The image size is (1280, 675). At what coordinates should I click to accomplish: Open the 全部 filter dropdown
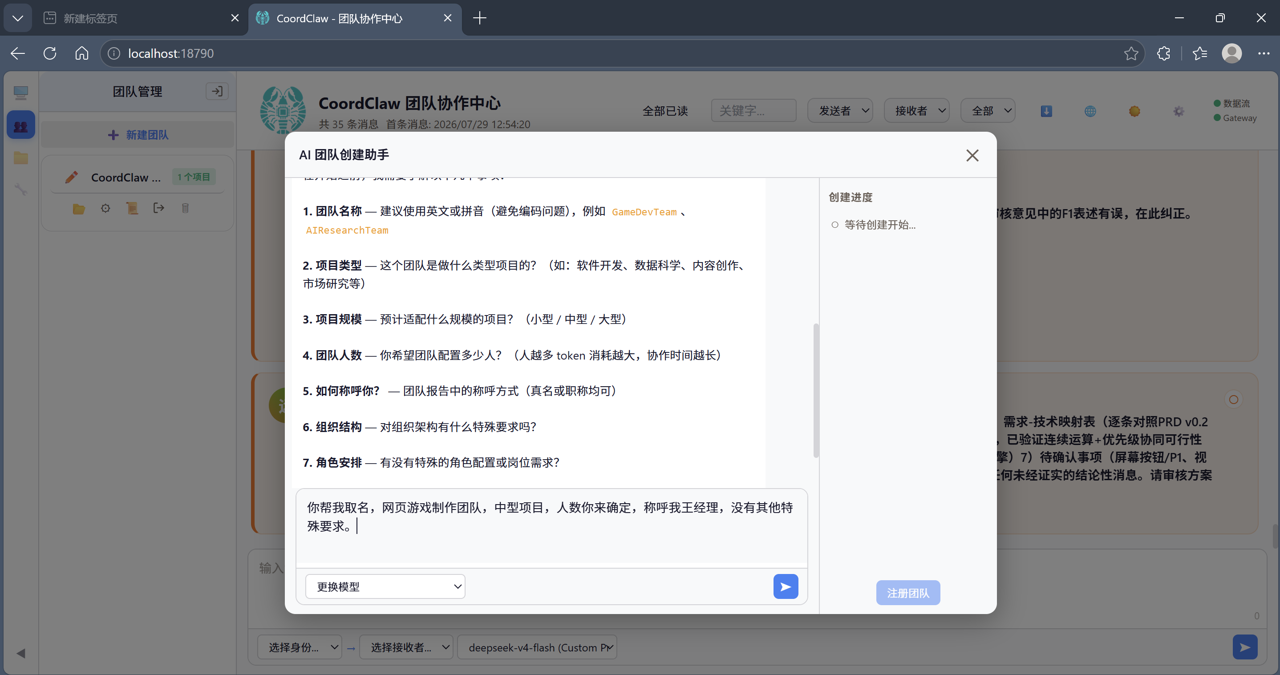988,110
